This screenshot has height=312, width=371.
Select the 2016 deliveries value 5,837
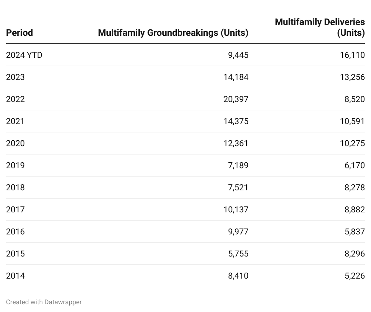pyautogui.click(x=355, y=232)
